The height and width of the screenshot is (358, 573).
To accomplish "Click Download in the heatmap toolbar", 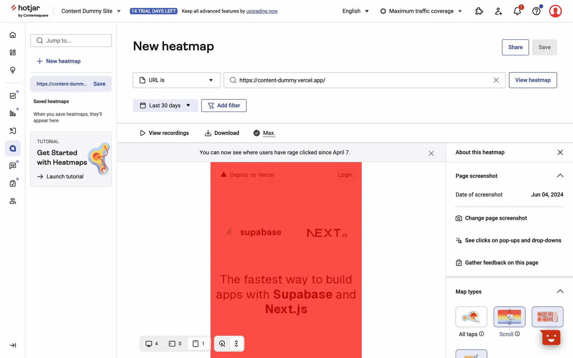I will [x=222, y=133].
